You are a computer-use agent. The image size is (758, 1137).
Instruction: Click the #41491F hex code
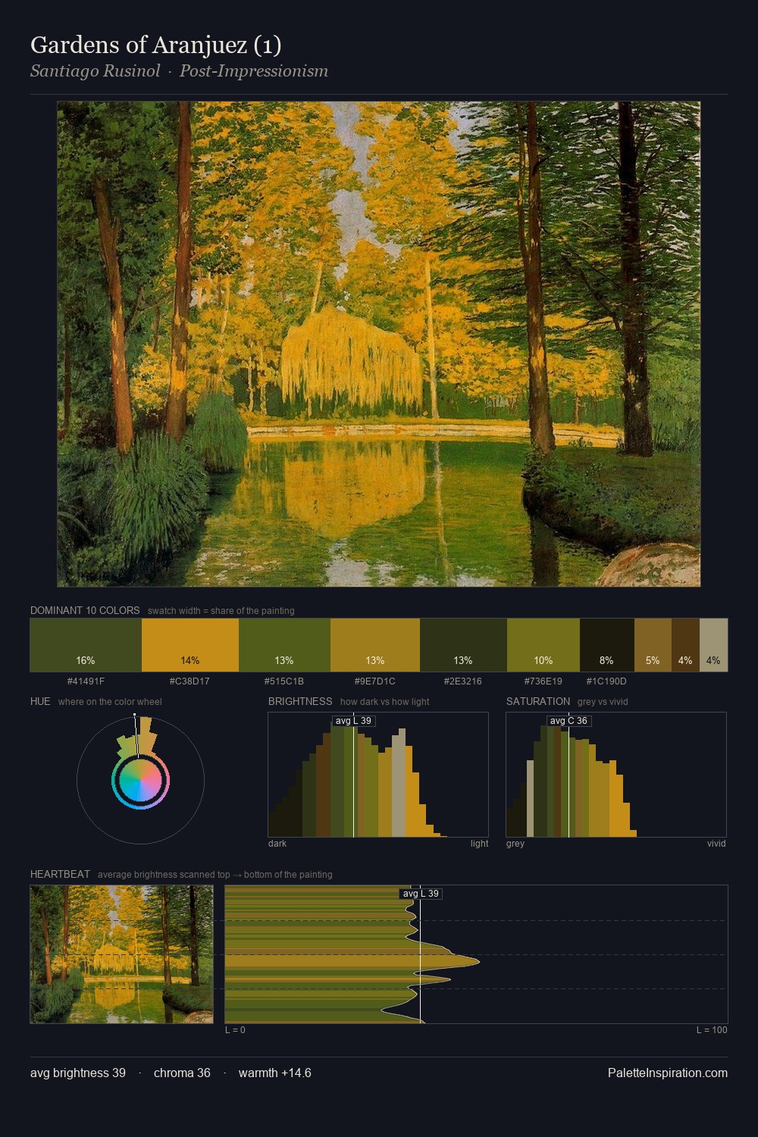86,681
